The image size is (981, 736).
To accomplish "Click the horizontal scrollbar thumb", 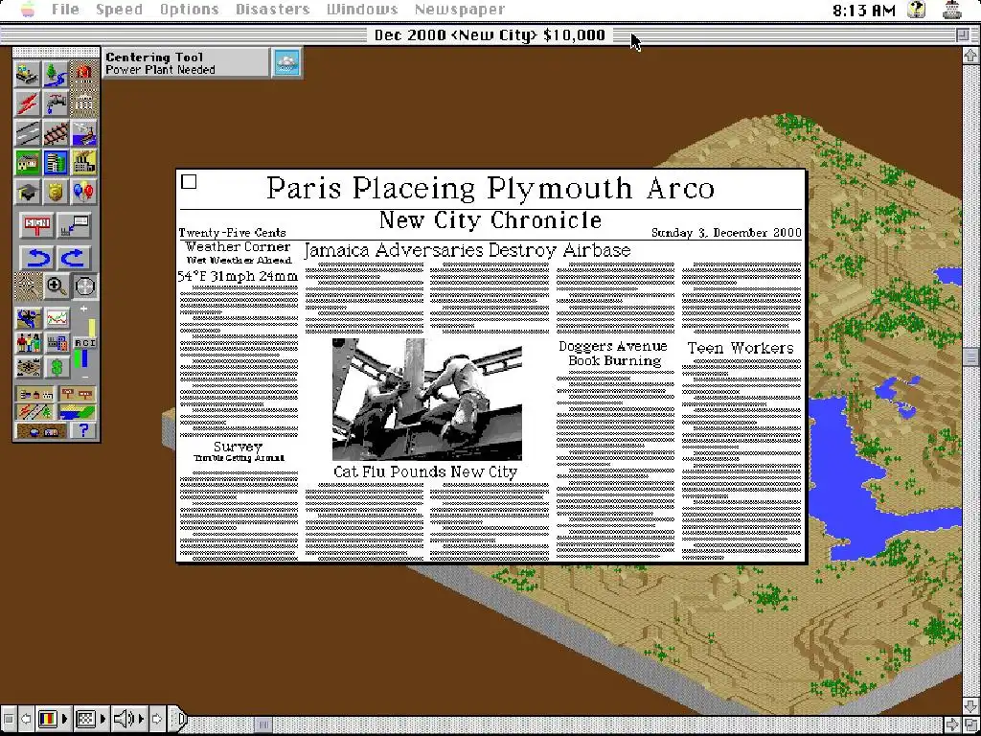I will point(263,724).
